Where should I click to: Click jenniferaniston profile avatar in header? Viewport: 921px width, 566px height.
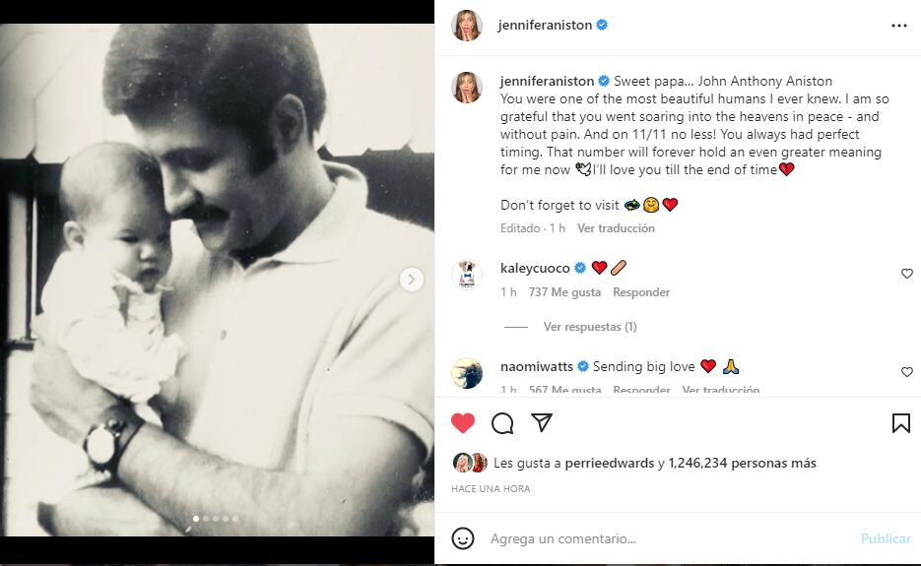point(467,26)
